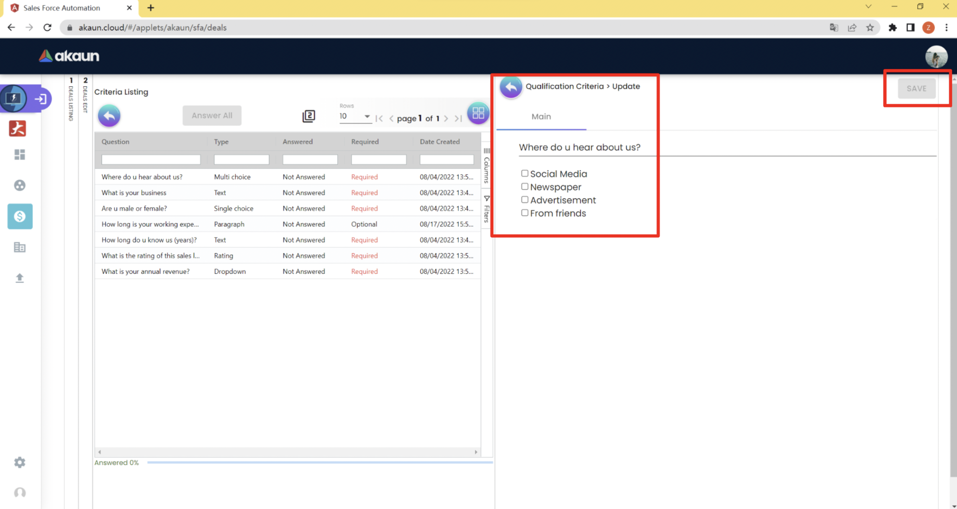The height and width of the screenshot is (509, 957).
Task: Open the dashboard grid icon in sidebar
Action: coord(20,155)
